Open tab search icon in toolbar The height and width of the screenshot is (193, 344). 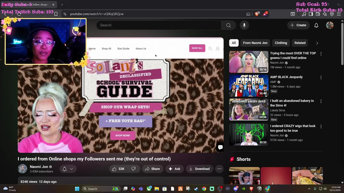point(293,14)
